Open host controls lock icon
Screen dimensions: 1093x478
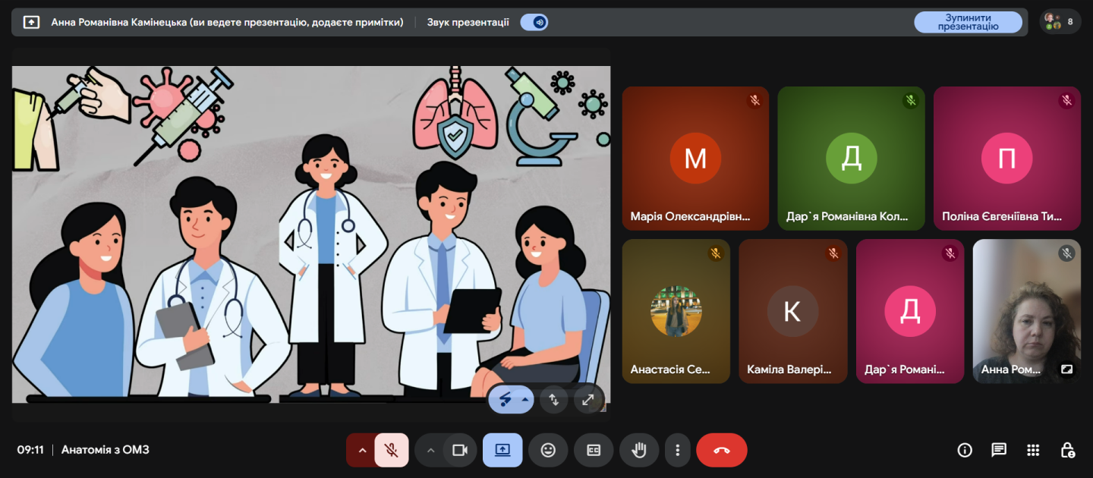pyautogui.click(x=1067, y=450)
